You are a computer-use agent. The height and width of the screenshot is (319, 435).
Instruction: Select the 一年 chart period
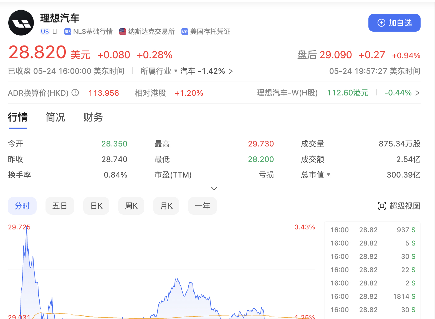point(203,206)
